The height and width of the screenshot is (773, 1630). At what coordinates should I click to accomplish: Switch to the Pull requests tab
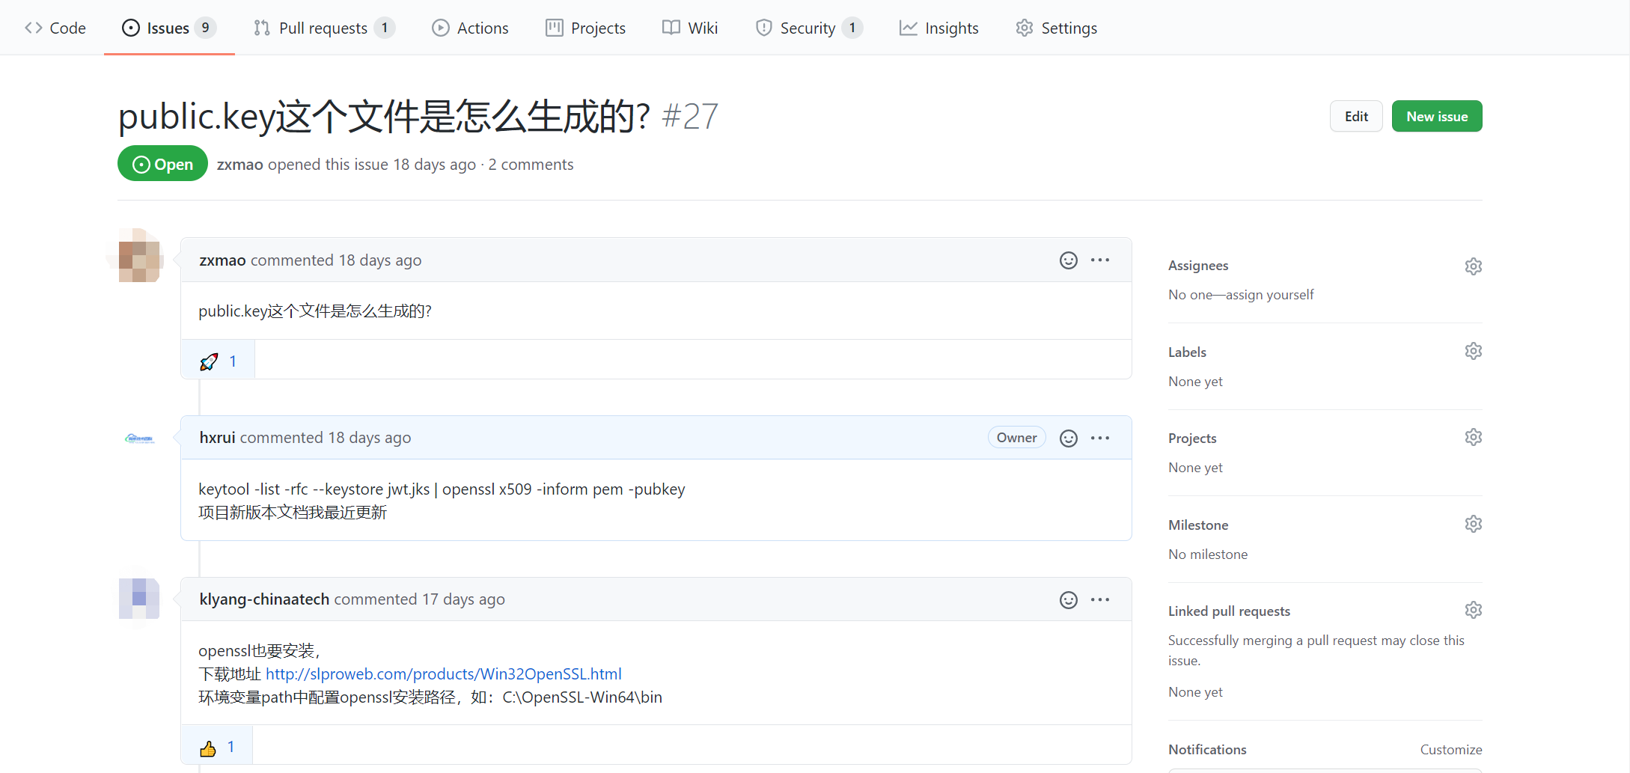323,28
